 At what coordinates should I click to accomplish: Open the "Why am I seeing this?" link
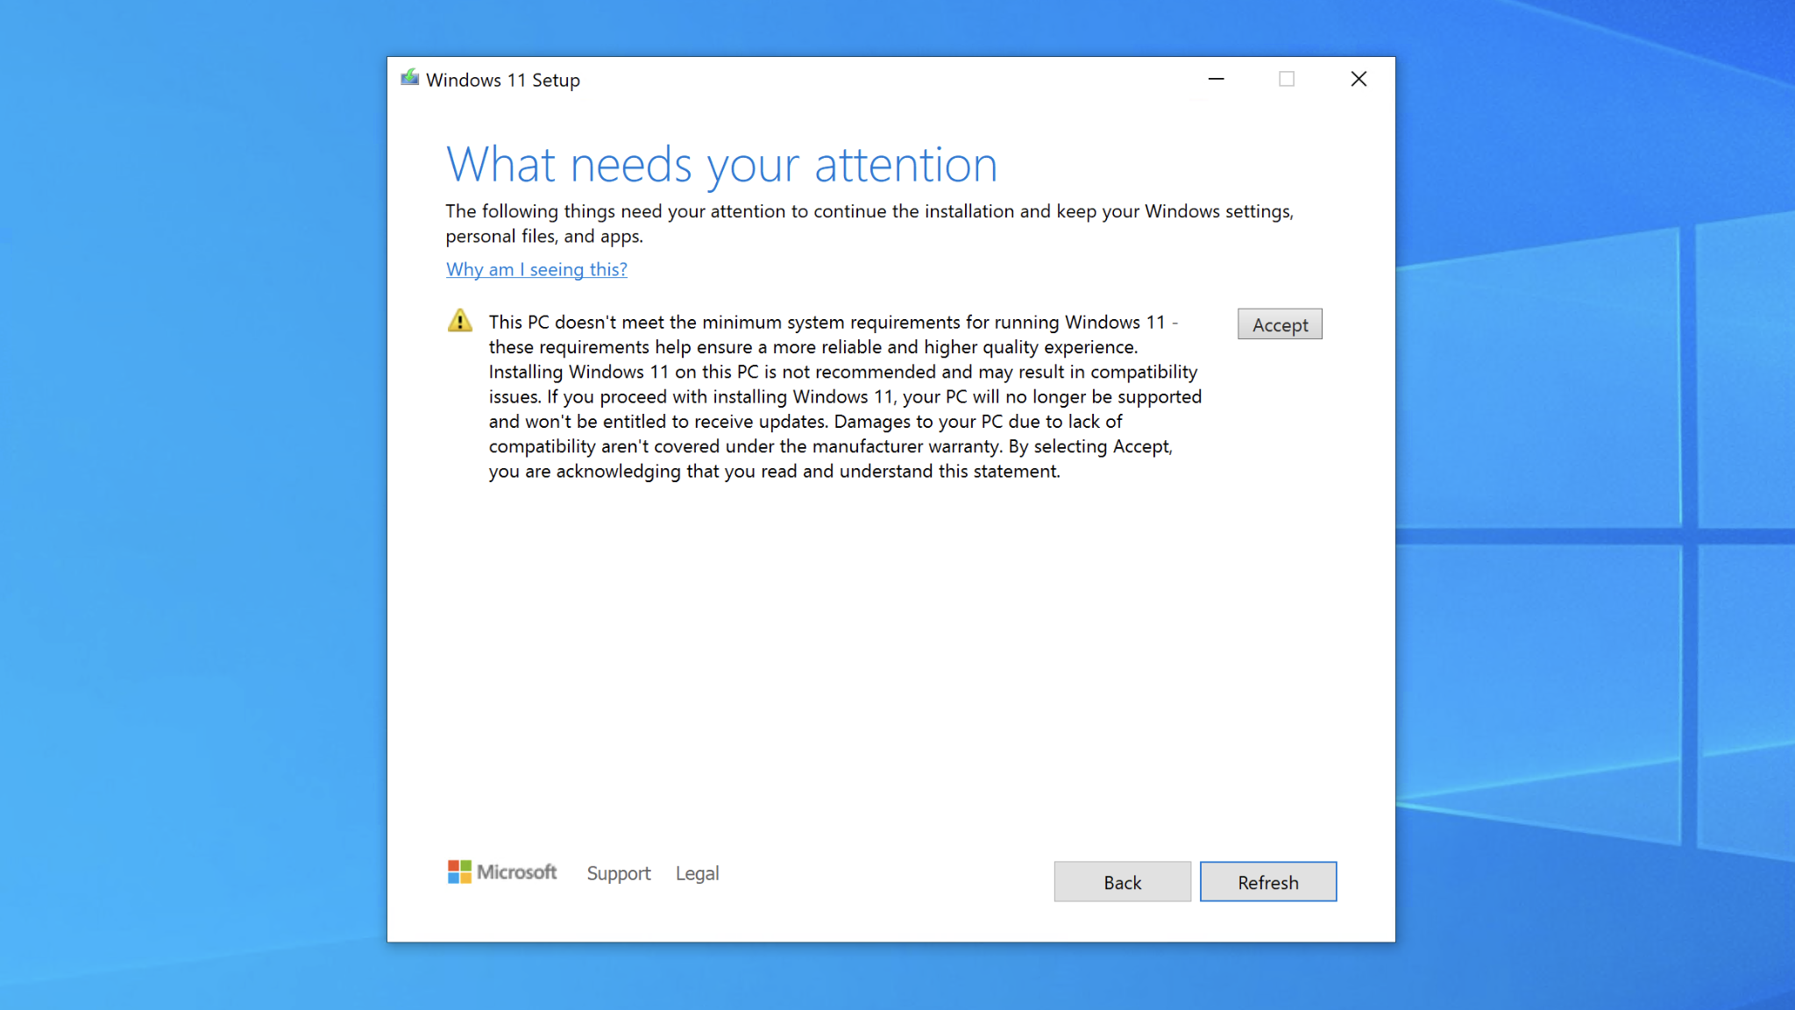coord(536,269)
